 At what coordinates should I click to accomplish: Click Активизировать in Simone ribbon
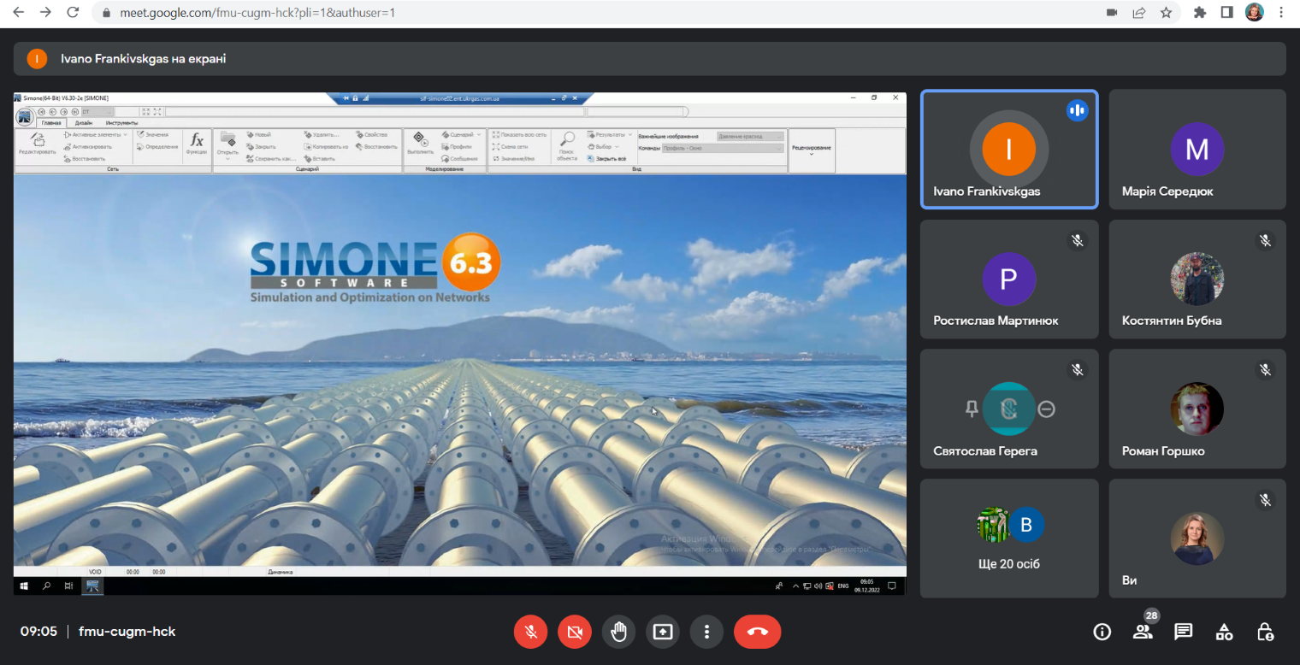[88, 146]
